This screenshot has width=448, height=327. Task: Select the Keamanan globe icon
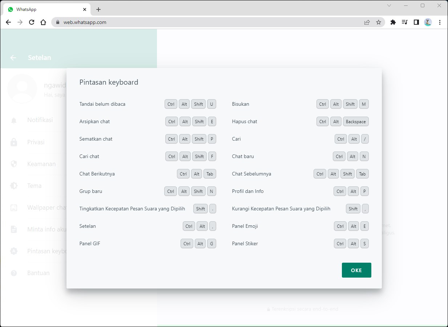point(13,163)
